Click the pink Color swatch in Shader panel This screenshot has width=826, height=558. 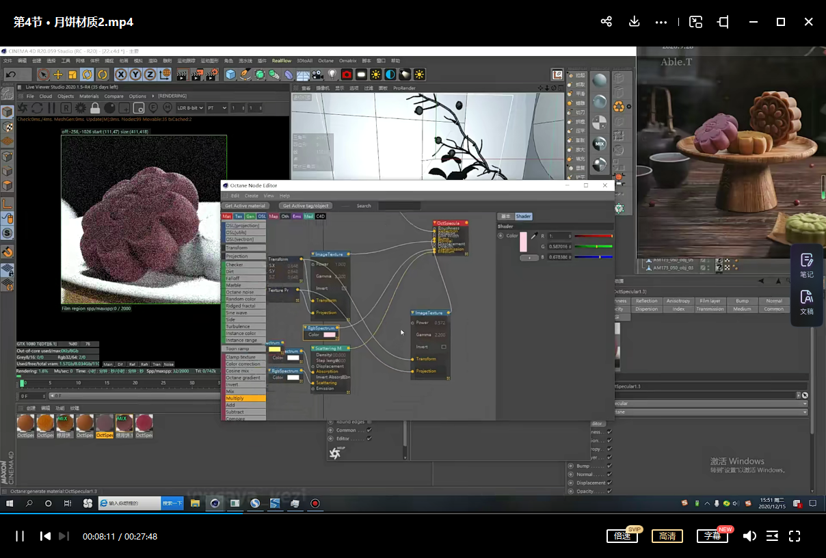(523, 242)
